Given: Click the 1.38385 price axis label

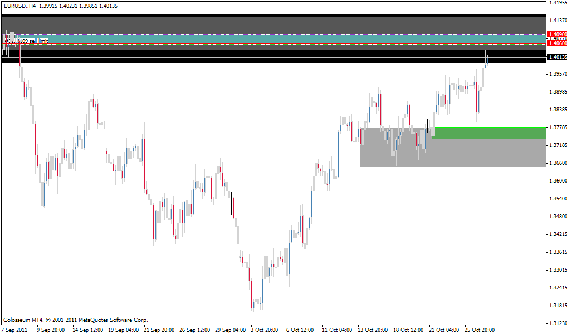Looking at the screenshot, I should coord(558,110).
